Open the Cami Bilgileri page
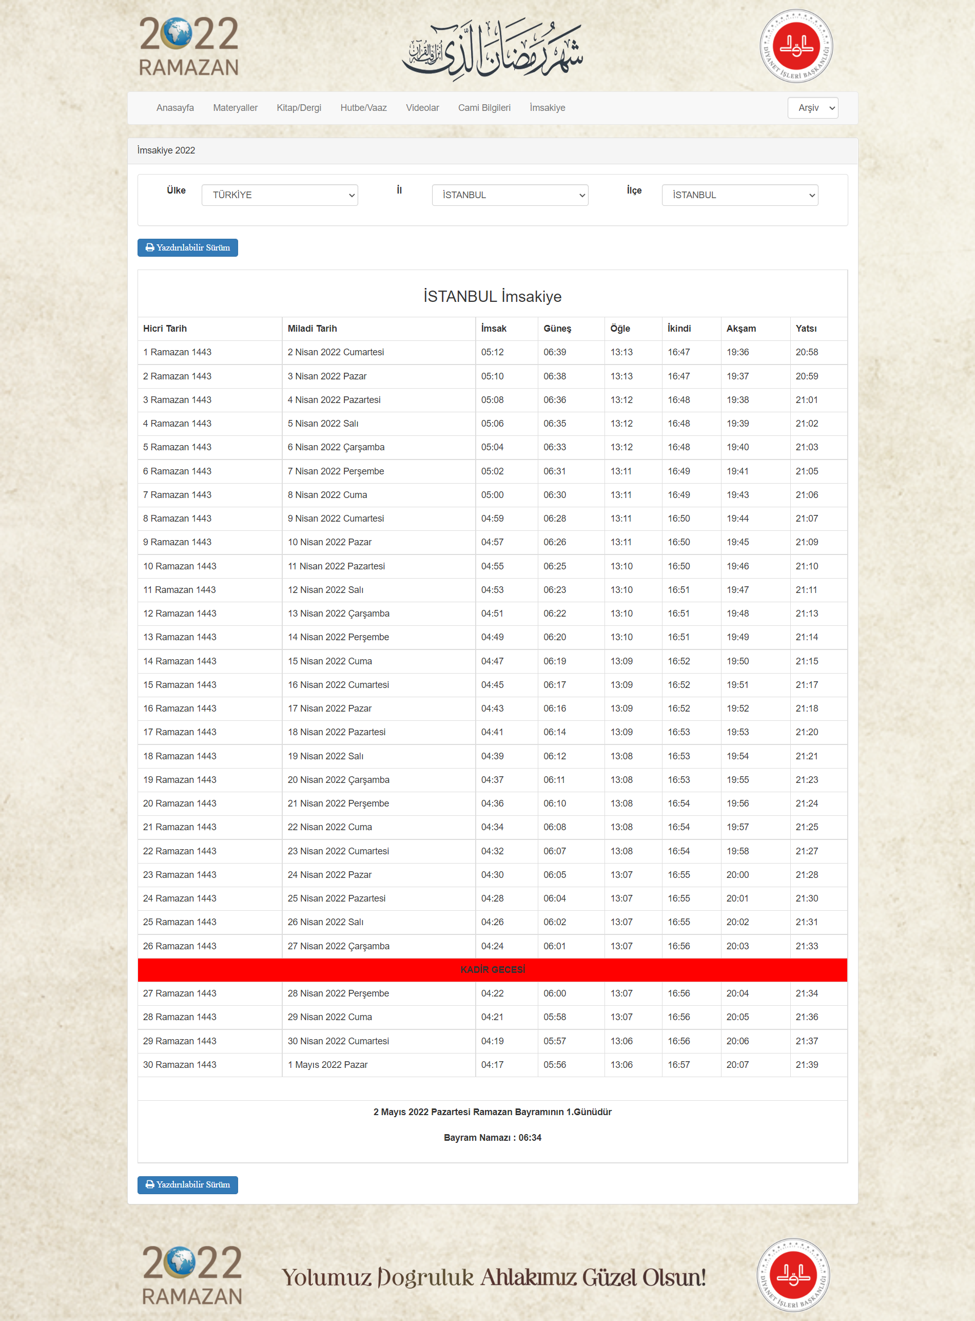Viewport: 975px width, 1321px height. coord(484,107)
